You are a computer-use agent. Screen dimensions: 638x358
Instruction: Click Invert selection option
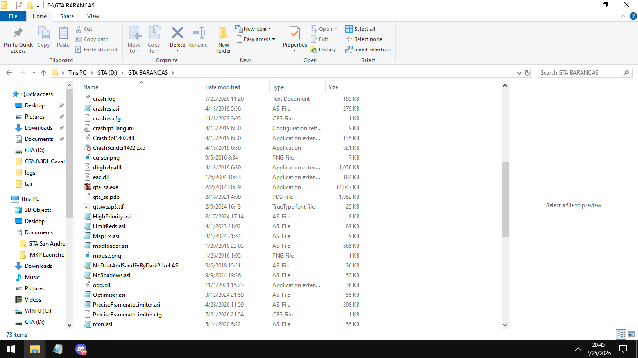(368, 49)
